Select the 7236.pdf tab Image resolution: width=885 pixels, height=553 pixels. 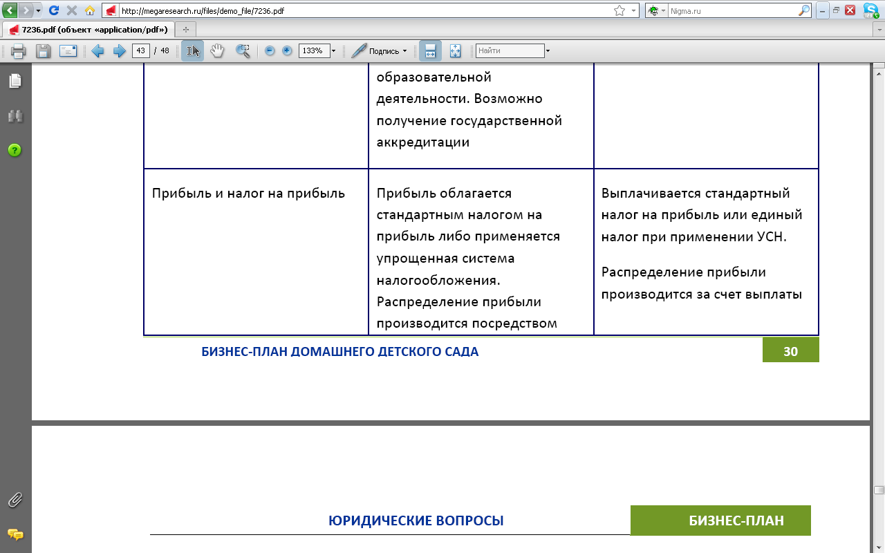click(88, 29)
